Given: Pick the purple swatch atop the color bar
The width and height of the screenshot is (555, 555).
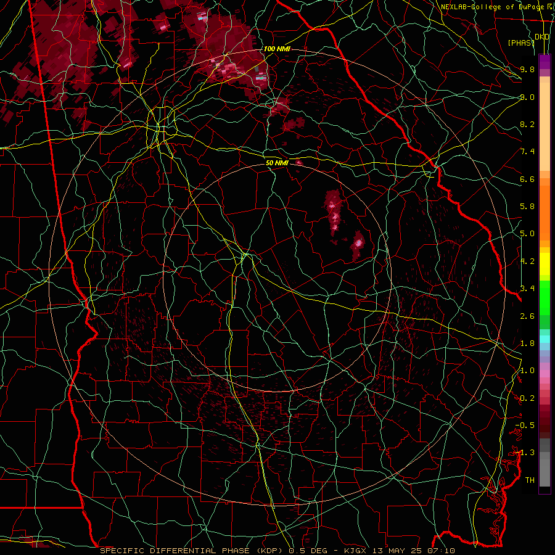Looking at the screenshot, I should pos(545,62).
